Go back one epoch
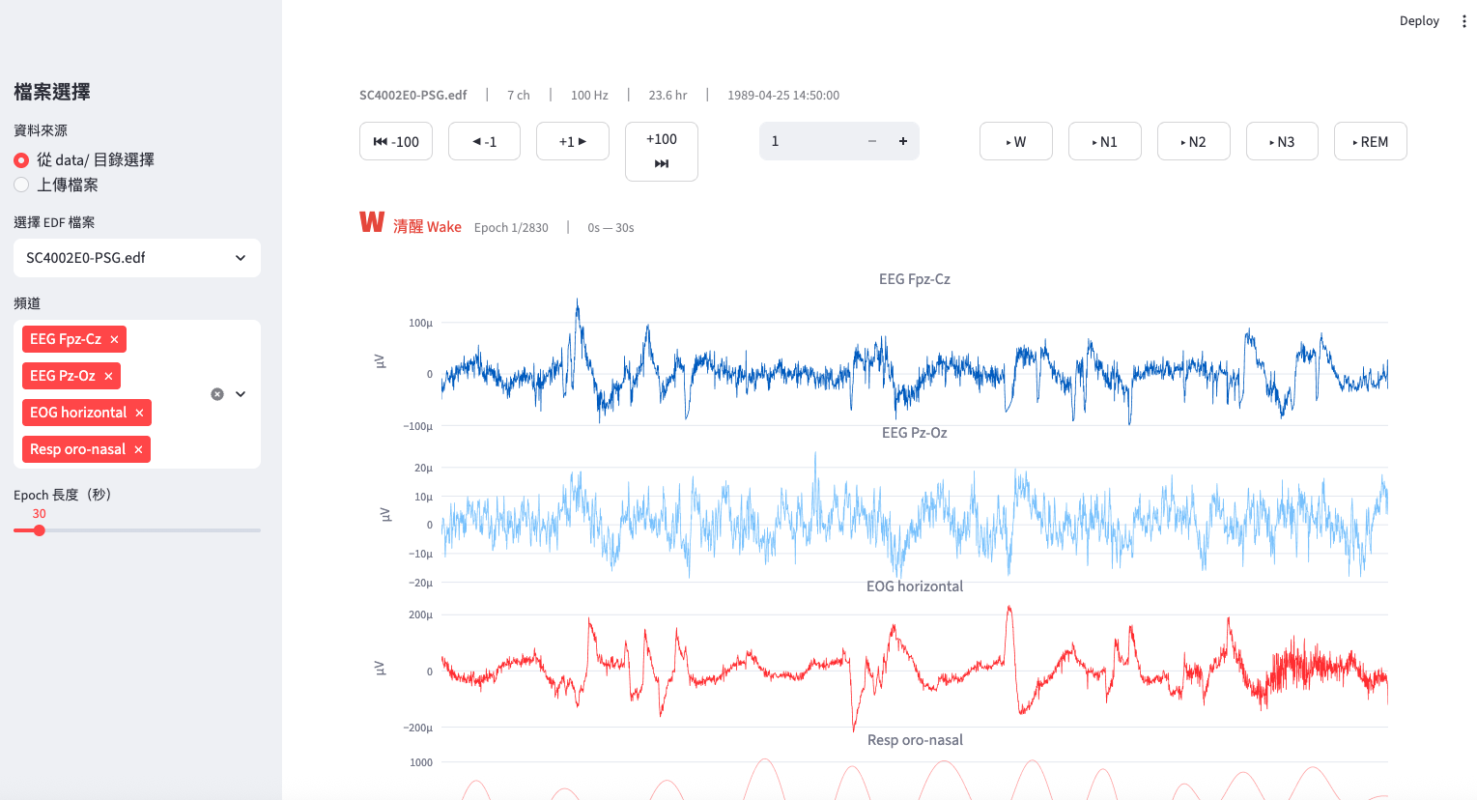The height and width of the screenshot is (800, 1477). [484, 141]
